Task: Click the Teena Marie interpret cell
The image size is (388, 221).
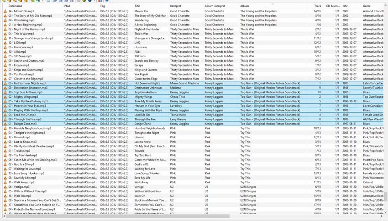Action: (178, 115)
